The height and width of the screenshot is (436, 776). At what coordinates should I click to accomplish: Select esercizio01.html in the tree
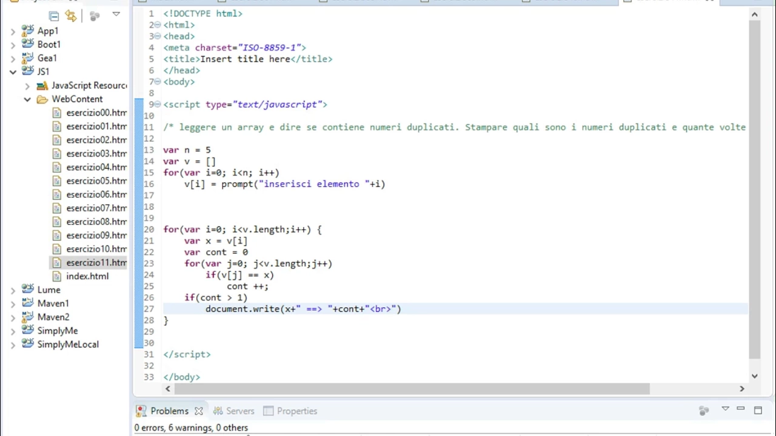(96, 126)
